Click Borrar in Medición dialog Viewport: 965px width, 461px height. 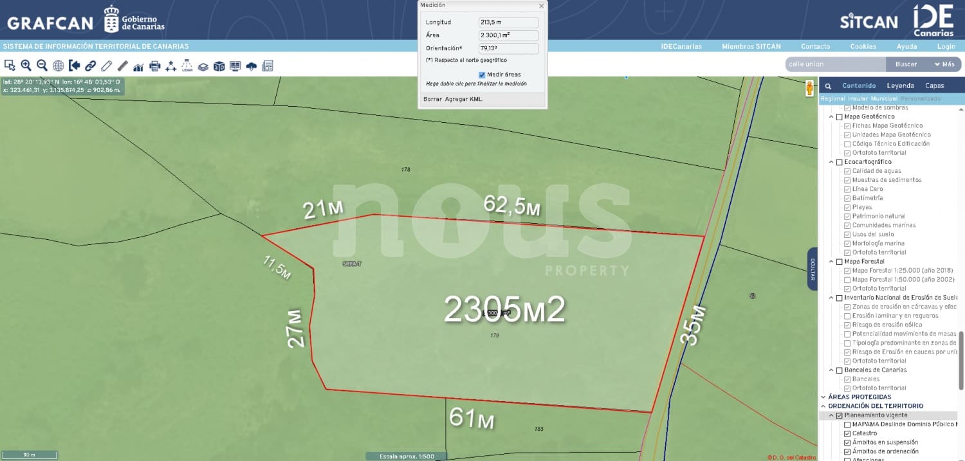point(432,99)
